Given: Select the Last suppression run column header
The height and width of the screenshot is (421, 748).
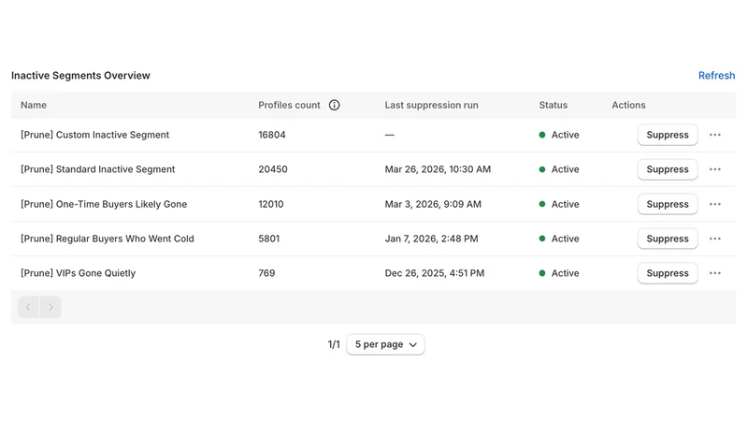Looking at the screenshot, I should pyautogui.click(x=431, y=105).
